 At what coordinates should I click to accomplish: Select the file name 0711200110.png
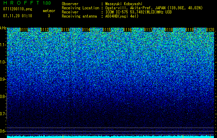[x=18, y=9]
